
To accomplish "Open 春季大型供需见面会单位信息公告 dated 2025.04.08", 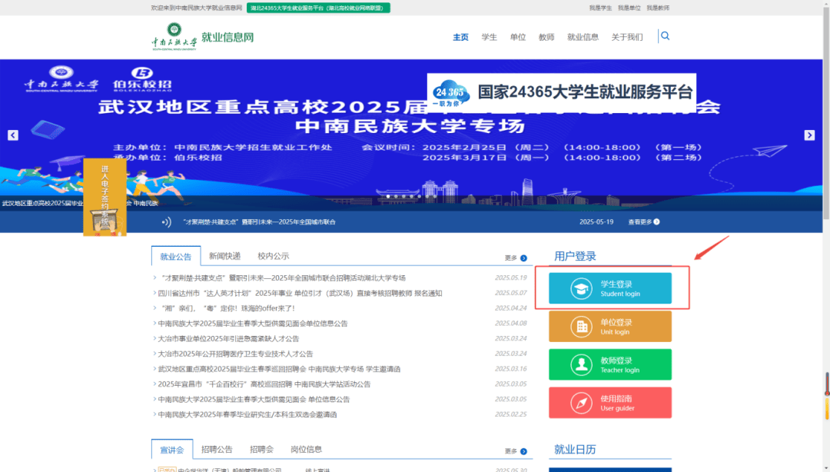I will 253,324.
